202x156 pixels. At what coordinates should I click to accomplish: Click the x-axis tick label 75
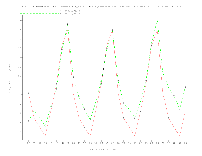[x=169, y=143]
